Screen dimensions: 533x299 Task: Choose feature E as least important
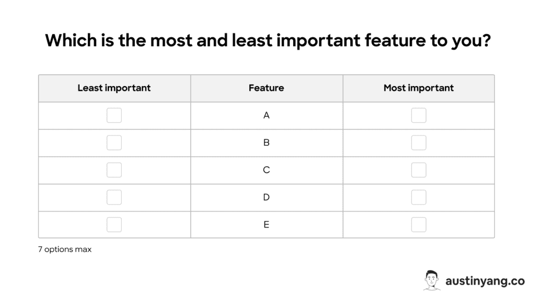114,224
